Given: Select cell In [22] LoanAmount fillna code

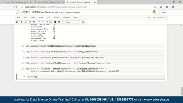Looking at the screenshot, I should (97, 70).
